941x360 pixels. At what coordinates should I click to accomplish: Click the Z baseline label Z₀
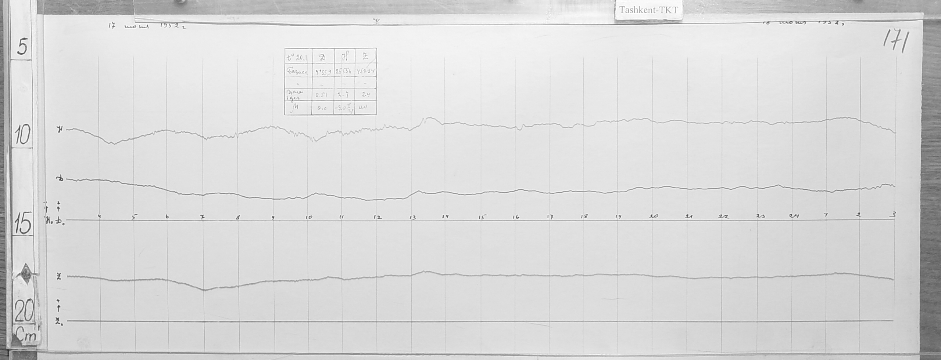tap(58, 321)
